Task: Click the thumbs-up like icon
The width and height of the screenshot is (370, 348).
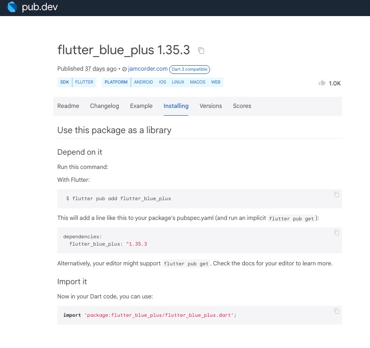Action: [322, 83]
